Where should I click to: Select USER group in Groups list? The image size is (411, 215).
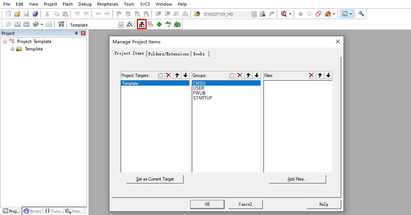pyautogui.click(x=226, y=88)
